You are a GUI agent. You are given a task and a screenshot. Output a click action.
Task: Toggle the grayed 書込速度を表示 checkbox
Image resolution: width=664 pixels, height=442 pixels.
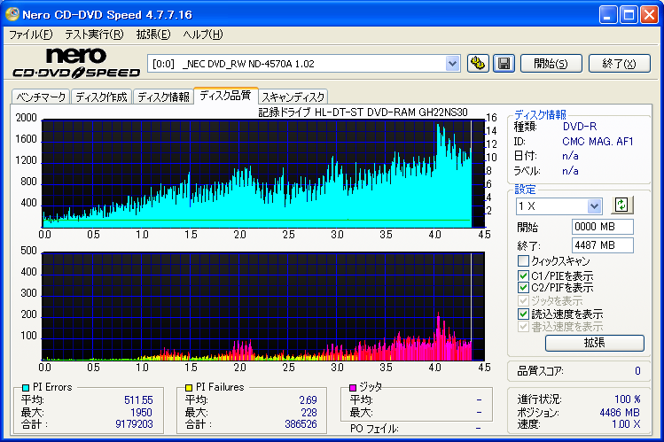pyautogui.click(x=523, y=327)
